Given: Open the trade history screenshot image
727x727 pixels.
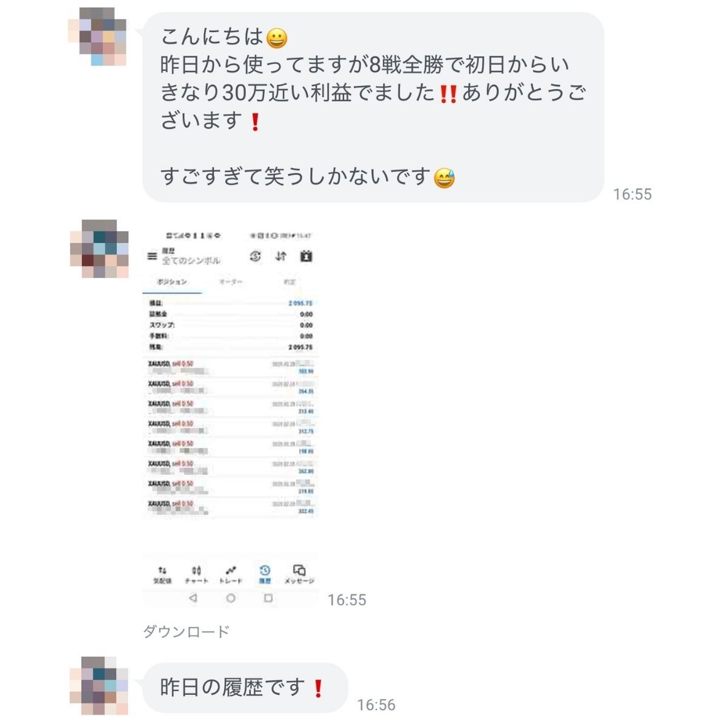Looking at the screenshot, I should pyautogui.click(x=231, y=417).
